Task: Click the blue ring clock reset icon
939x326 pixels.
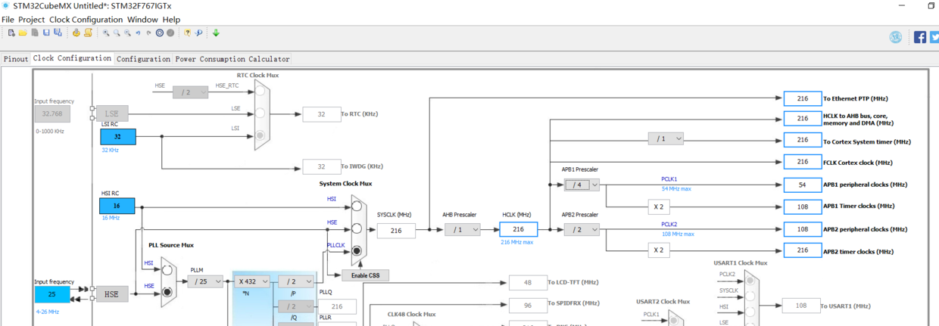Action: (160, 33)
